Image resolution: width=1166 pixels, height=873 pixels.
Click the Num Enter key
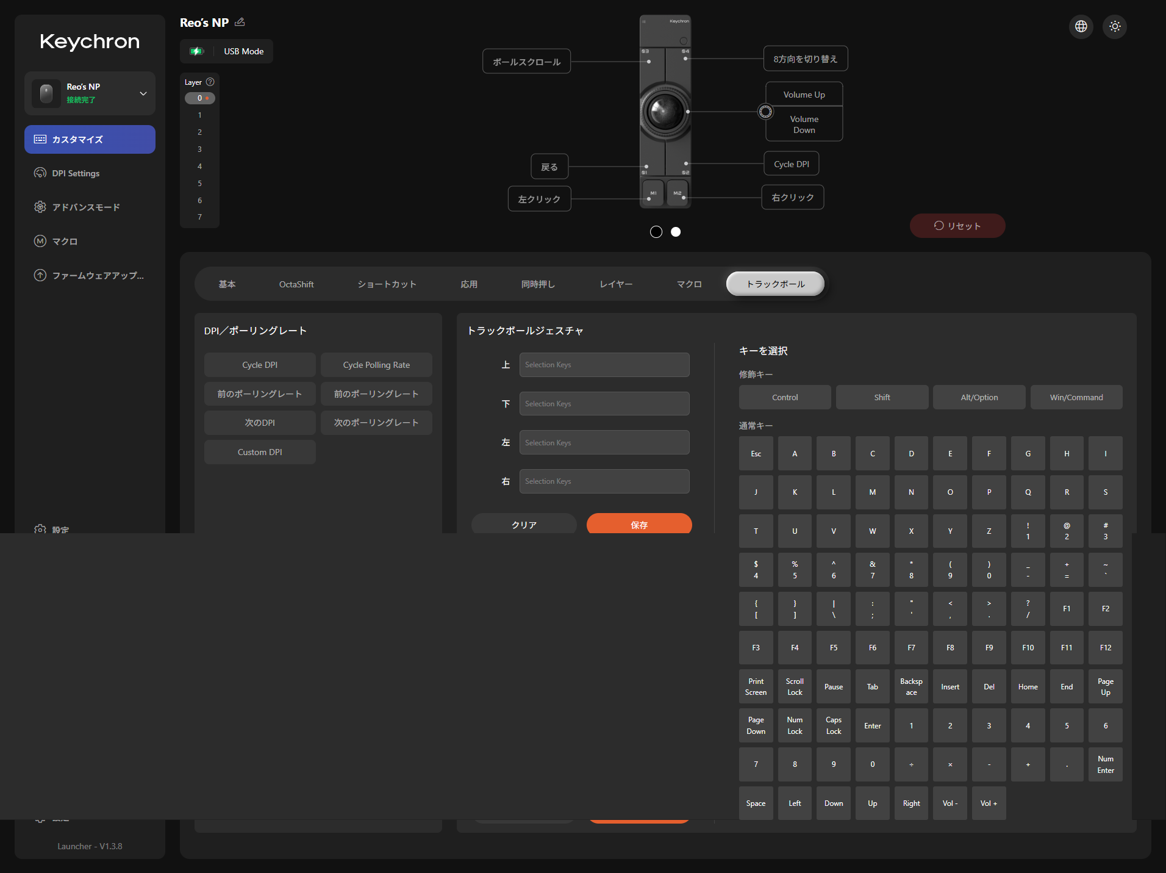point(1105,764)
